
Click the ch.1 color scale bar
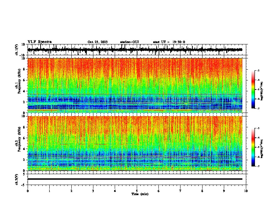(253, 90)
